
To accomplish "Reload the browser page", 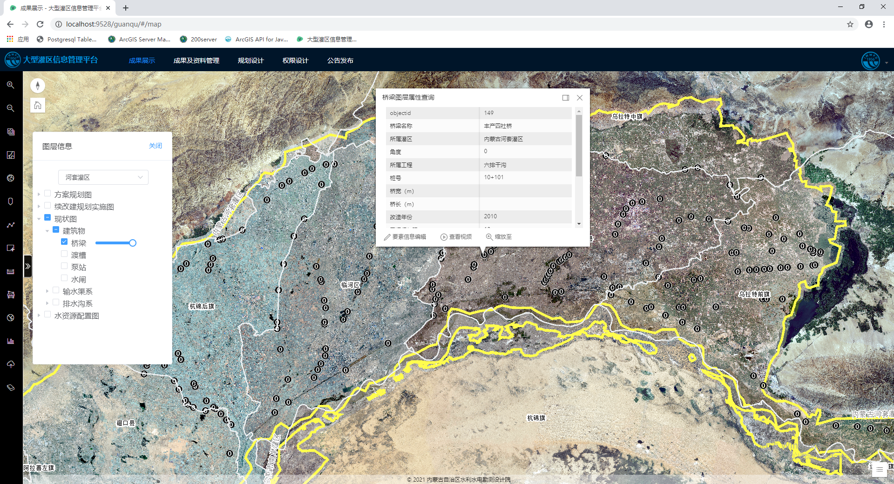I will (x=40, y=24).
